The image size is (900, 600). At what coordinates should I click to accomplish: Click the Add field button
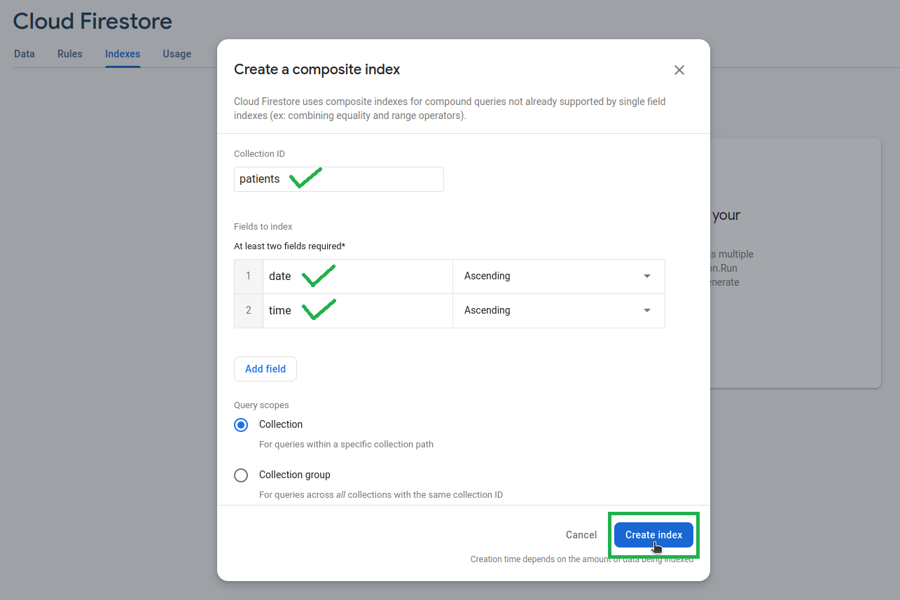[x=265, y=369]
